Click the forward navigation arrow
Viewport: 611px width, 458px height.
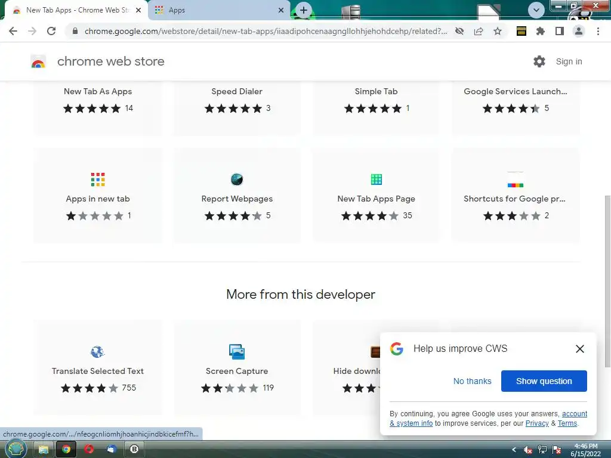click(32, 31)
